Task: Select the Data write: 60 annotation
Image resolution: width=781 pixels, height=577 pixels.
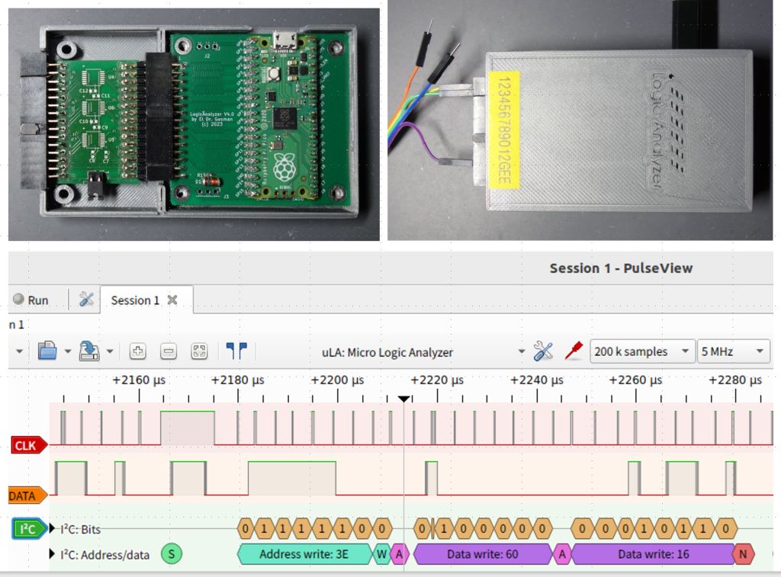Action: point(483,554)
